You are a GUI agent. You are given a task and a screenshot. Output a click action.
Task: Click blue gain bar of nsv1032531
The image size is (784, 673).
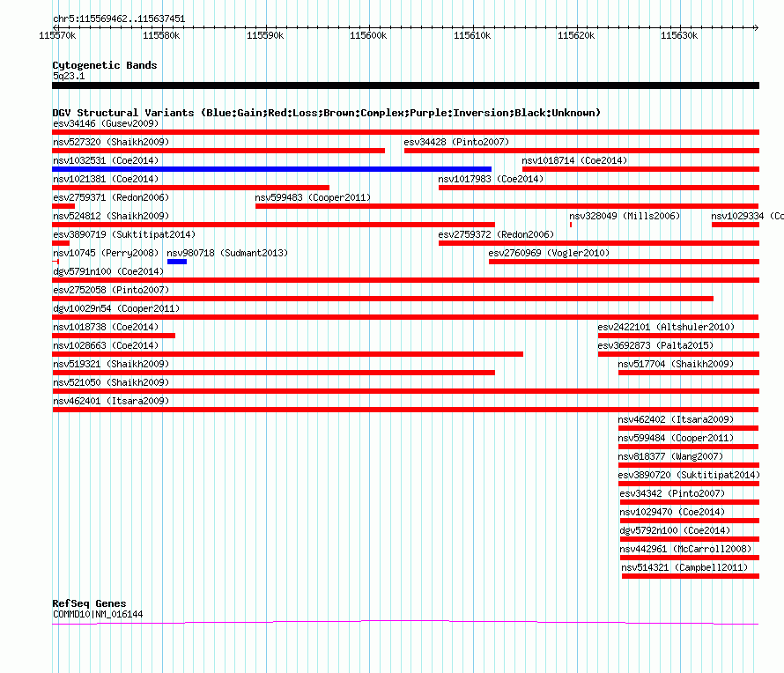[272, 169]
